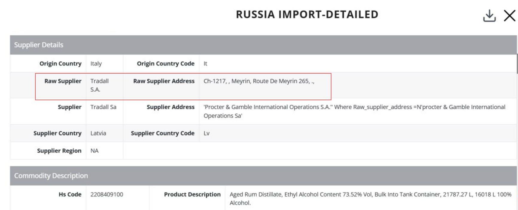Select the Latvia supplier country value
This screenshot has width=518, height=210.
98,133
